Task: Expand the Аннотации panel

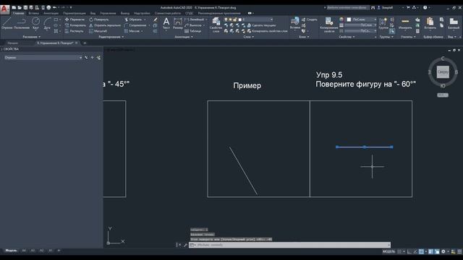Action: click(184, 37)
